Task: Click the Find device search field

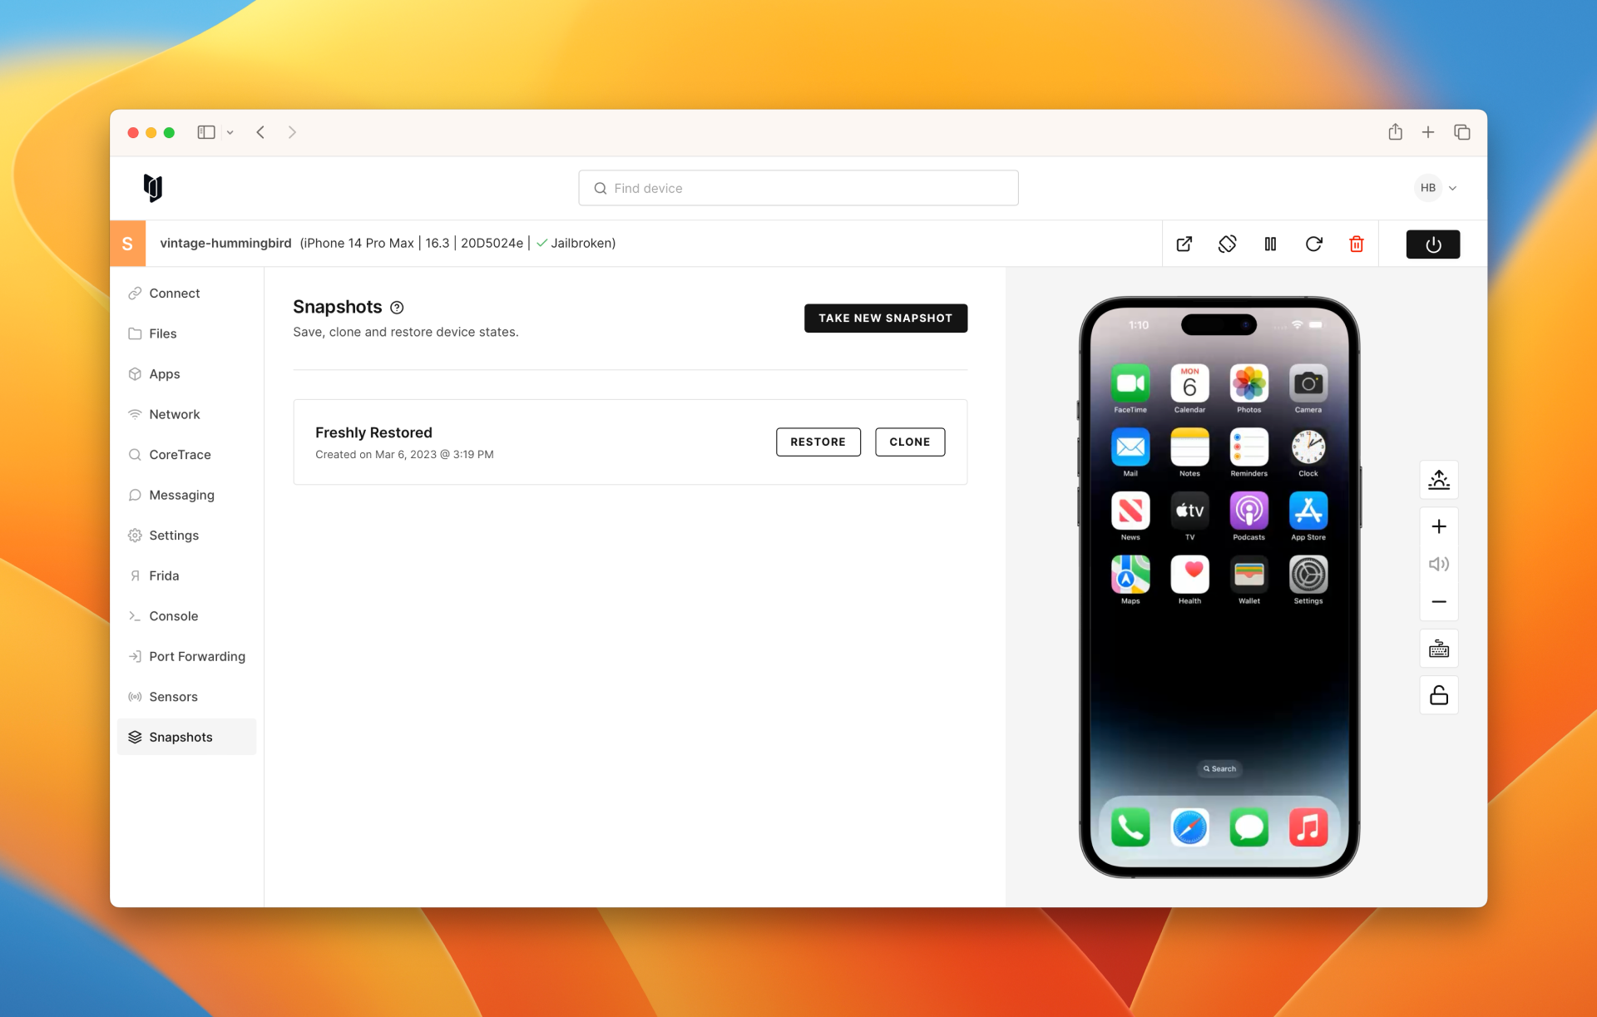Action: pos(798,188)
